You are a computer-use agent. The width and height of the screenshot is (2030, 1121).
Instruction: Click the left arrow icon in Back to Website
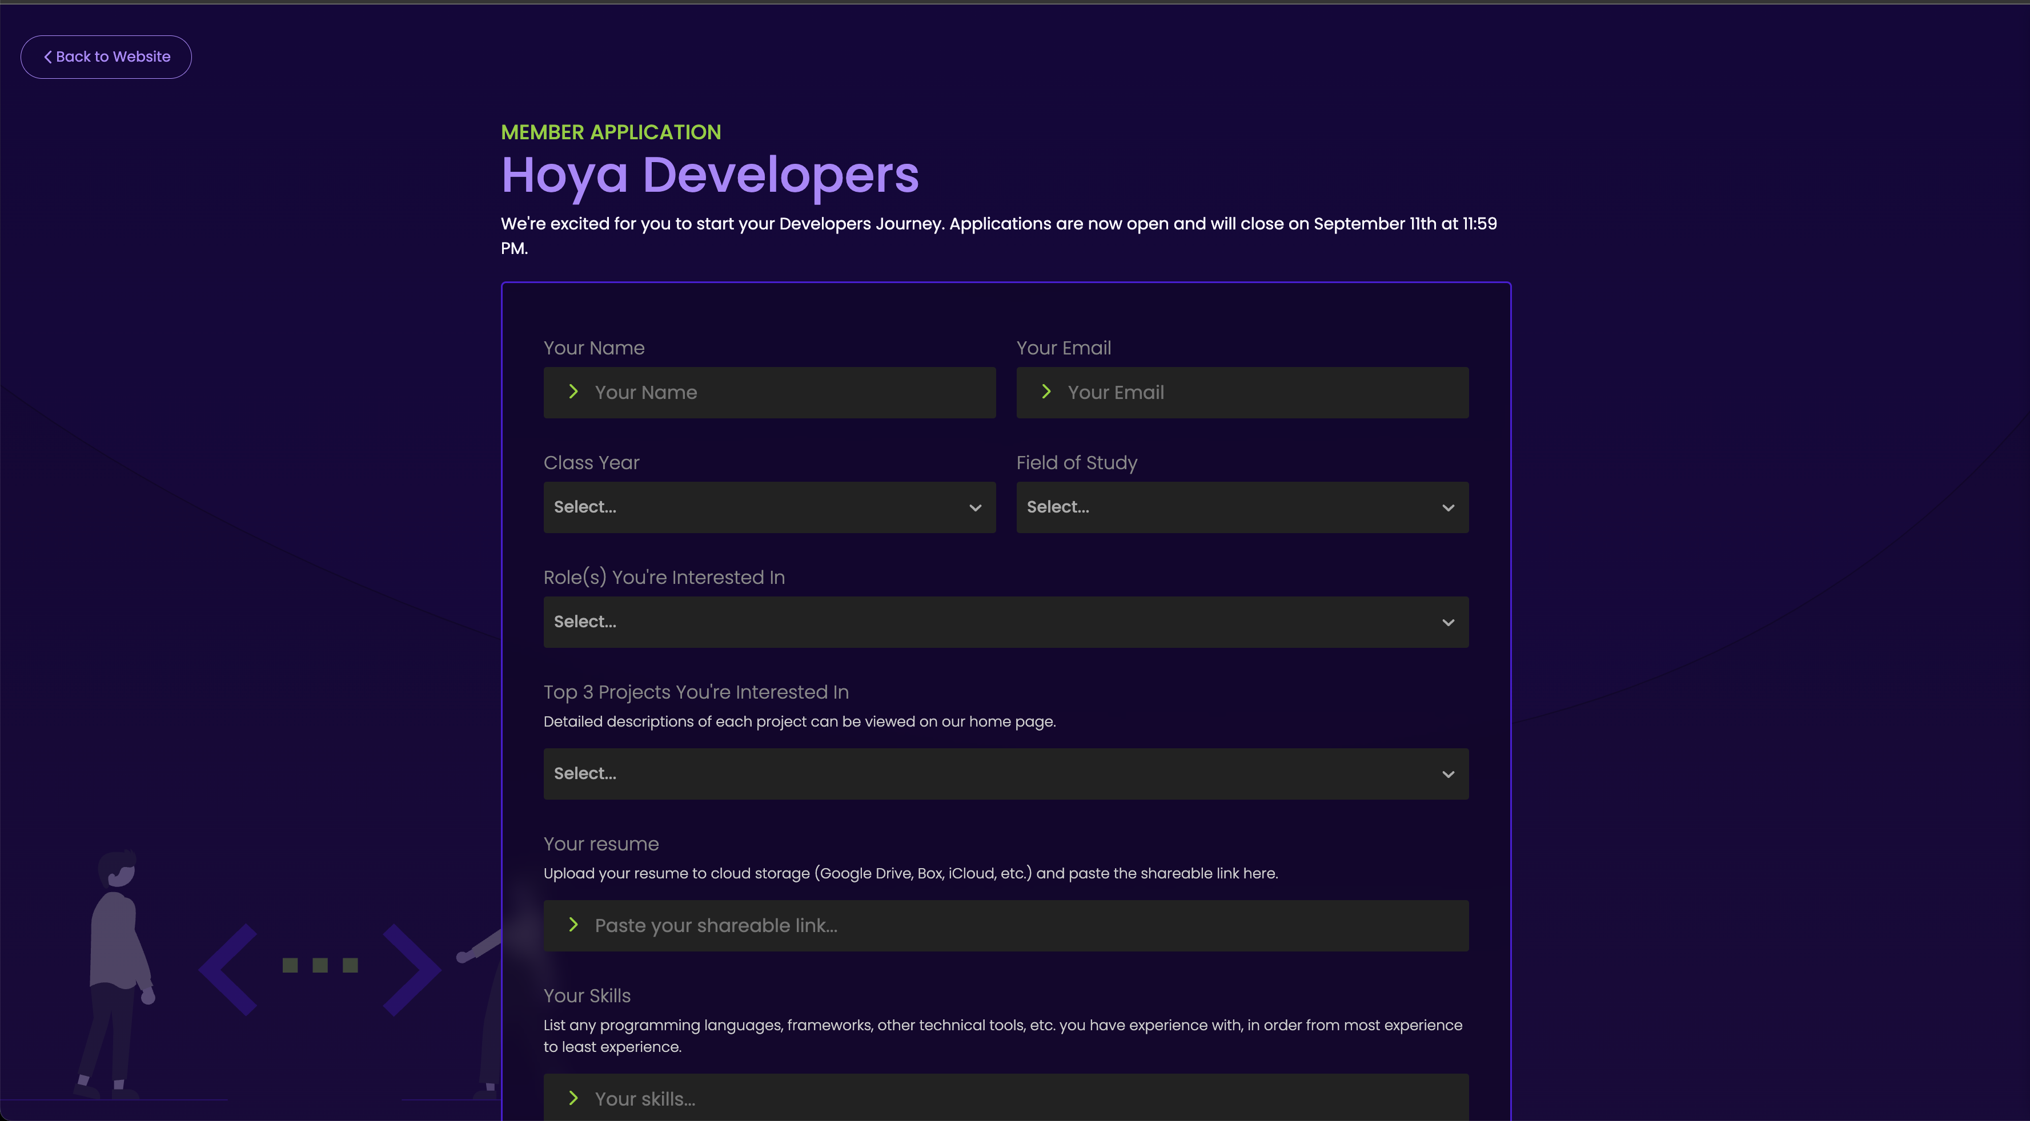tap(48, 57)
